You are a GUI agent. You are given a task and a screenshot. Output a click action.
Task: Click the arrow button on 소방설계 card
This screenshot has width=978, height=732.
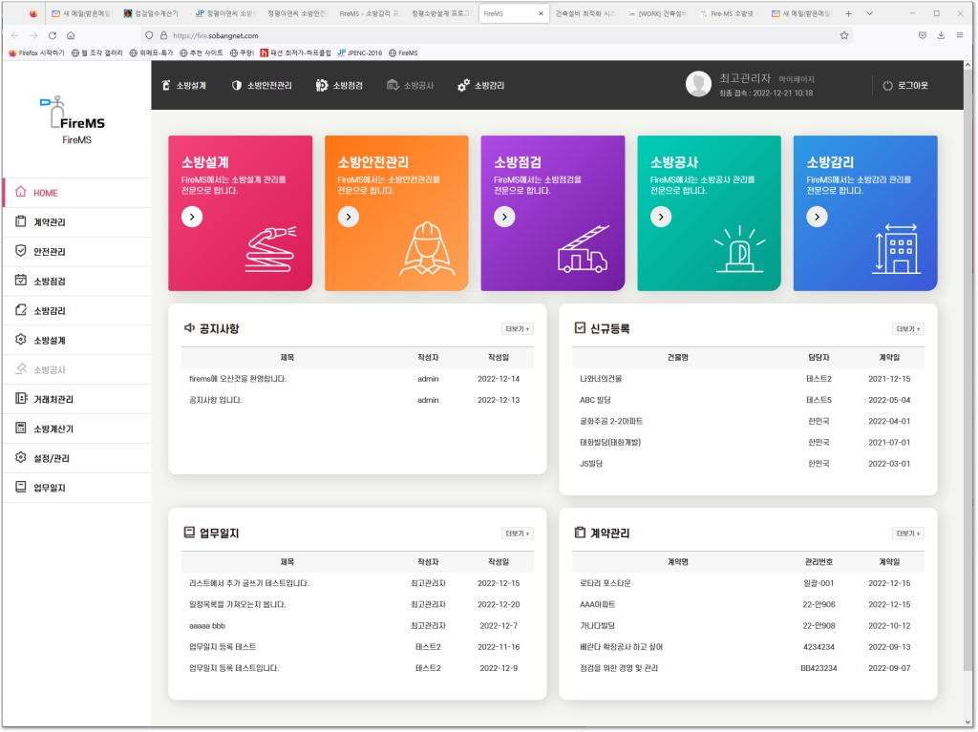192,218
